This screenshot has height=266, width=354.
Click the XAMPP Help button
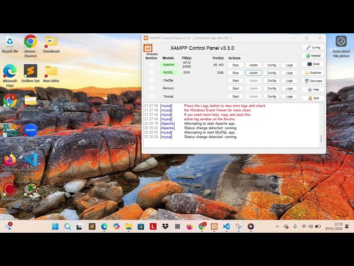pyautogui.click(x=313, y=89)
